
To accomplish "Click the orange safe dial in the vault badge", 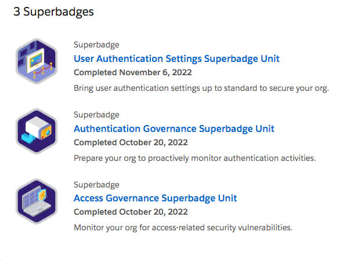I will coord(47,133).
